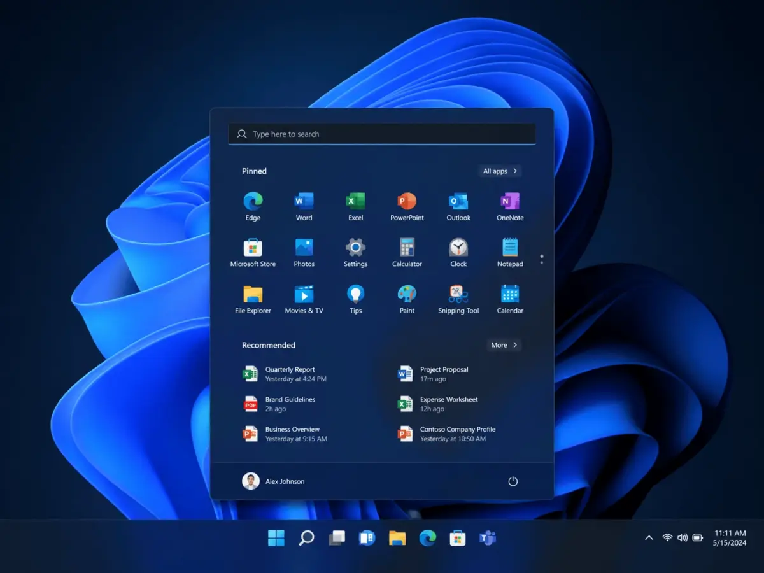Image resolution: width=764 pixels, height=573 pixels.
Task: Open the Calendar pinned app
Action: 510,300
